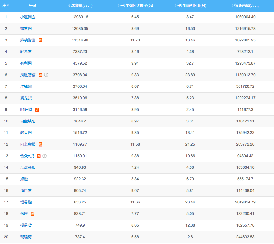Select the balance value 768212.1

[245, 51]
